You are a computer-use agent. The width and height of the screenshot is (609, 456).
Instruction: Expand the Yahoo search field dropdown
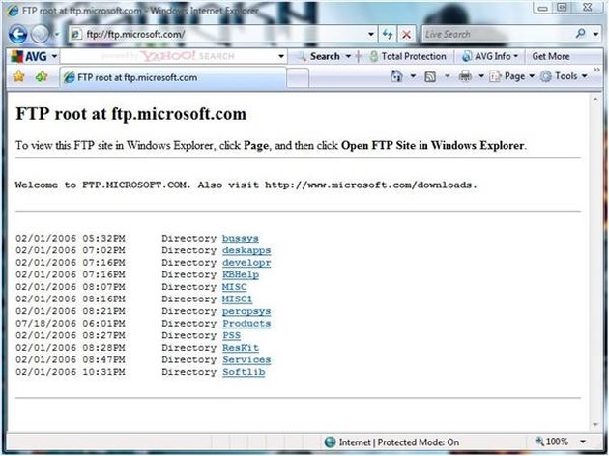pos(281,56)
